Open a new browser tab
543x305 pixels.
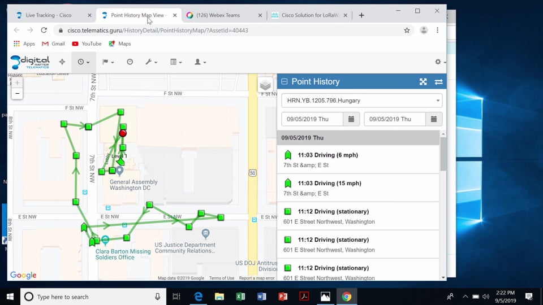[361, 15]
